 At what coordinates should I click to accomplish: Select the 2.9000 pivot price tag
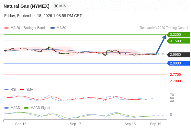178,63
